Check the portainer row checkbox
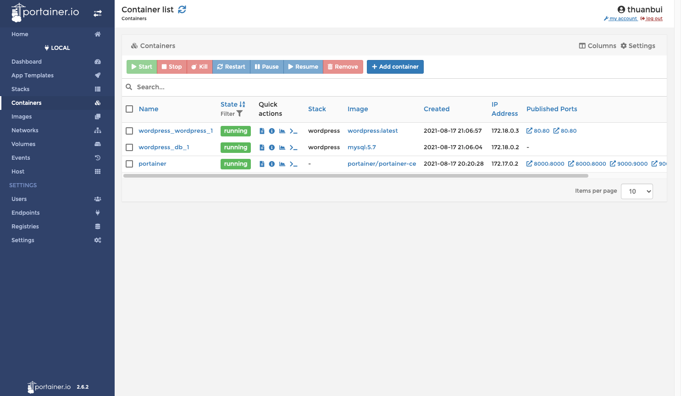The height and width of the screenshot is (396, 681). [x=129, y=164]
